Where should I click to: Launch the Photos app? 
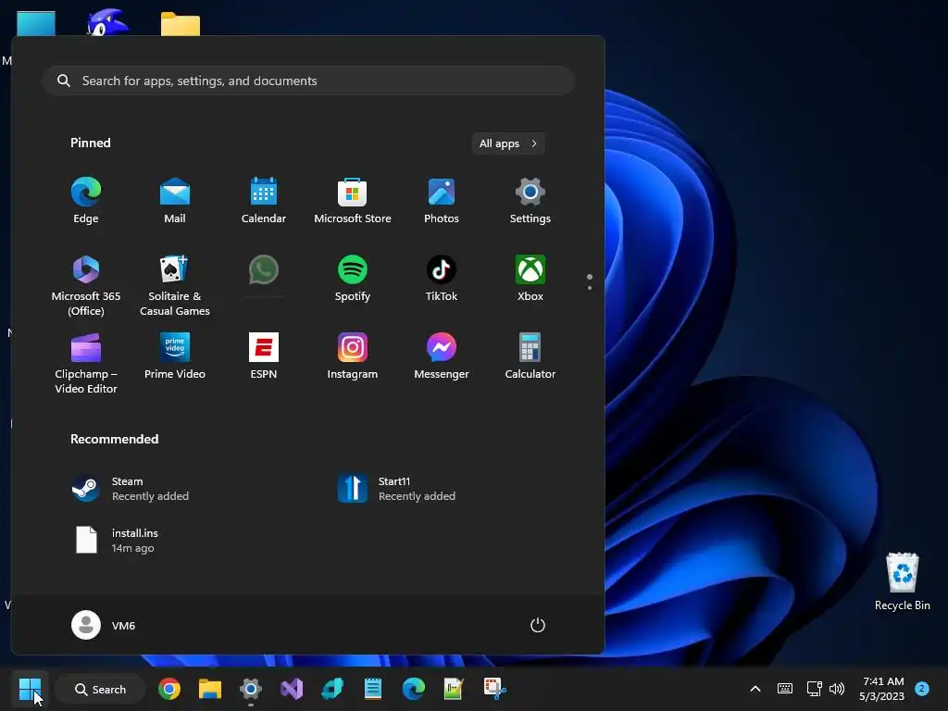point(442,201)
